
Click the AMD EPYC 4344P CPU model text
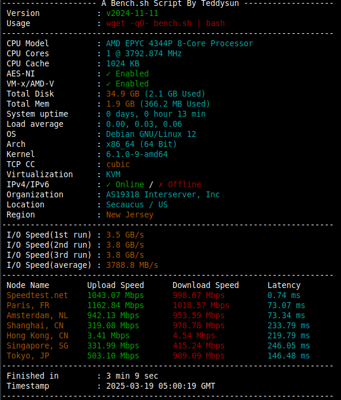(x=180, y=44)
